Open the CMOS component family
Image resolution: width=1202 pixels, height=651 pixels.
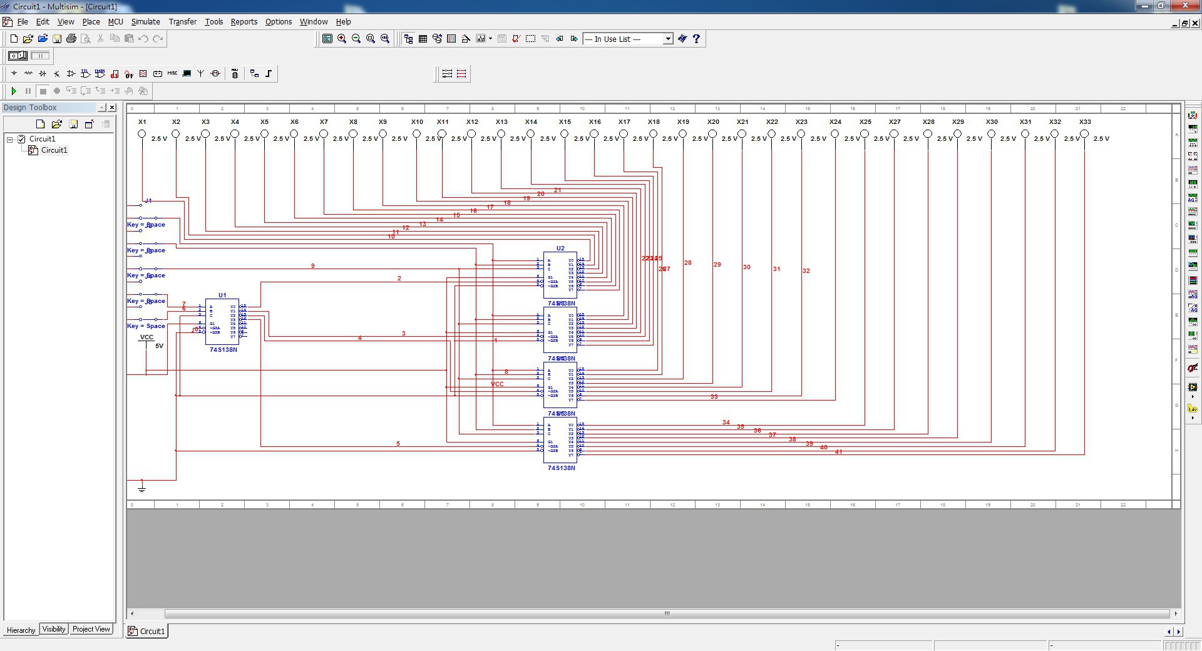tap(100, 74)
